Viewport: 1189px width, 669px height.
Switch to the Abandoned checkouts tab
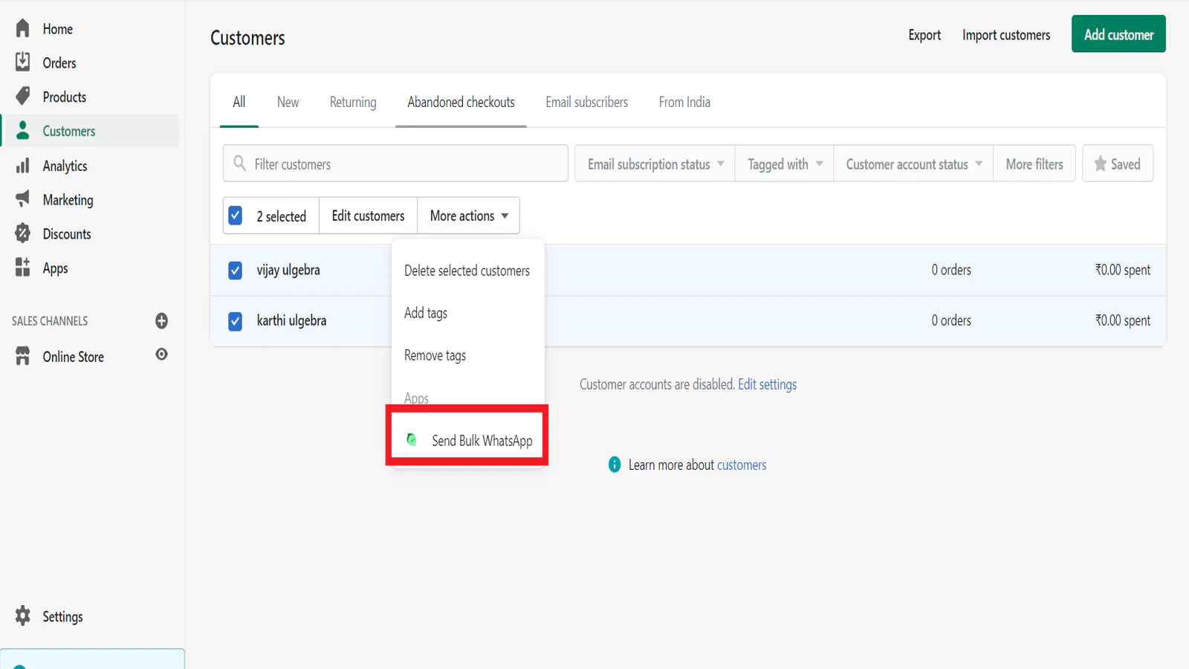point(461,103)
